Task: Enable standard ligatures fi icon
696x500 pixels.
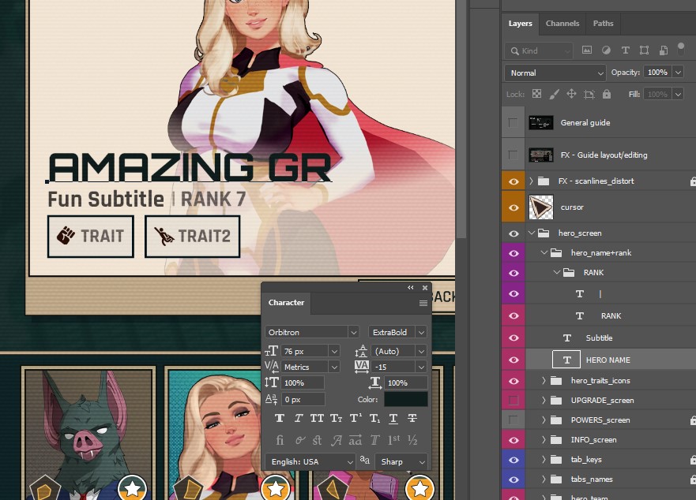Action: click(280, 440)
